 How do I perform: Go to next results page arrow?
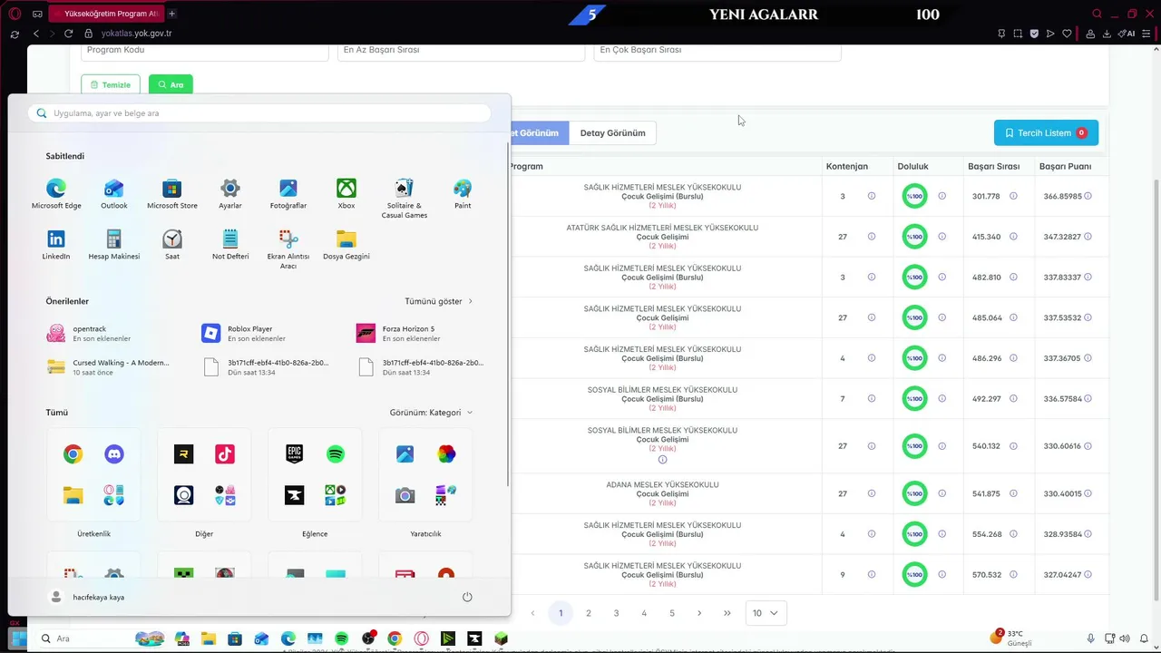pos(699,613)
